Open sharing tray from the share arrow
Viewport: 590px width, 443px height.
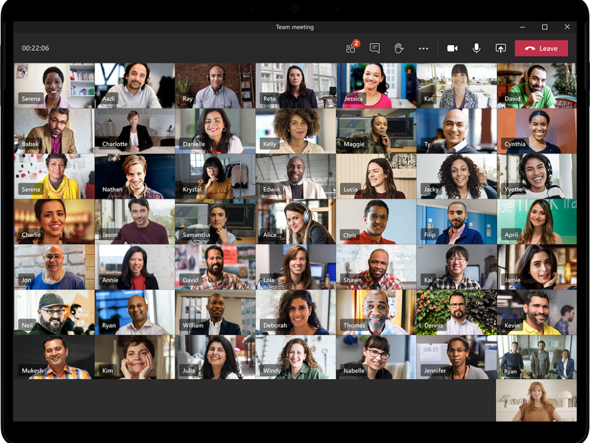click(501, 48)
